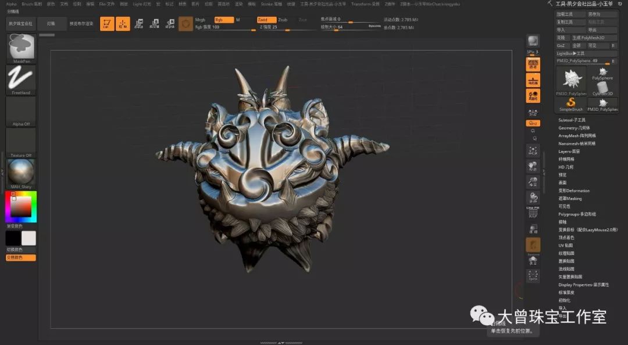Screen dimensions: 628x345
Task: Click the 灯箱 button
Action: tap(51, 24)
